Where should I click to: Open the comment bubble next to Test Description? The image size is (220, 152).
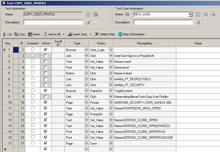point(95,22)
